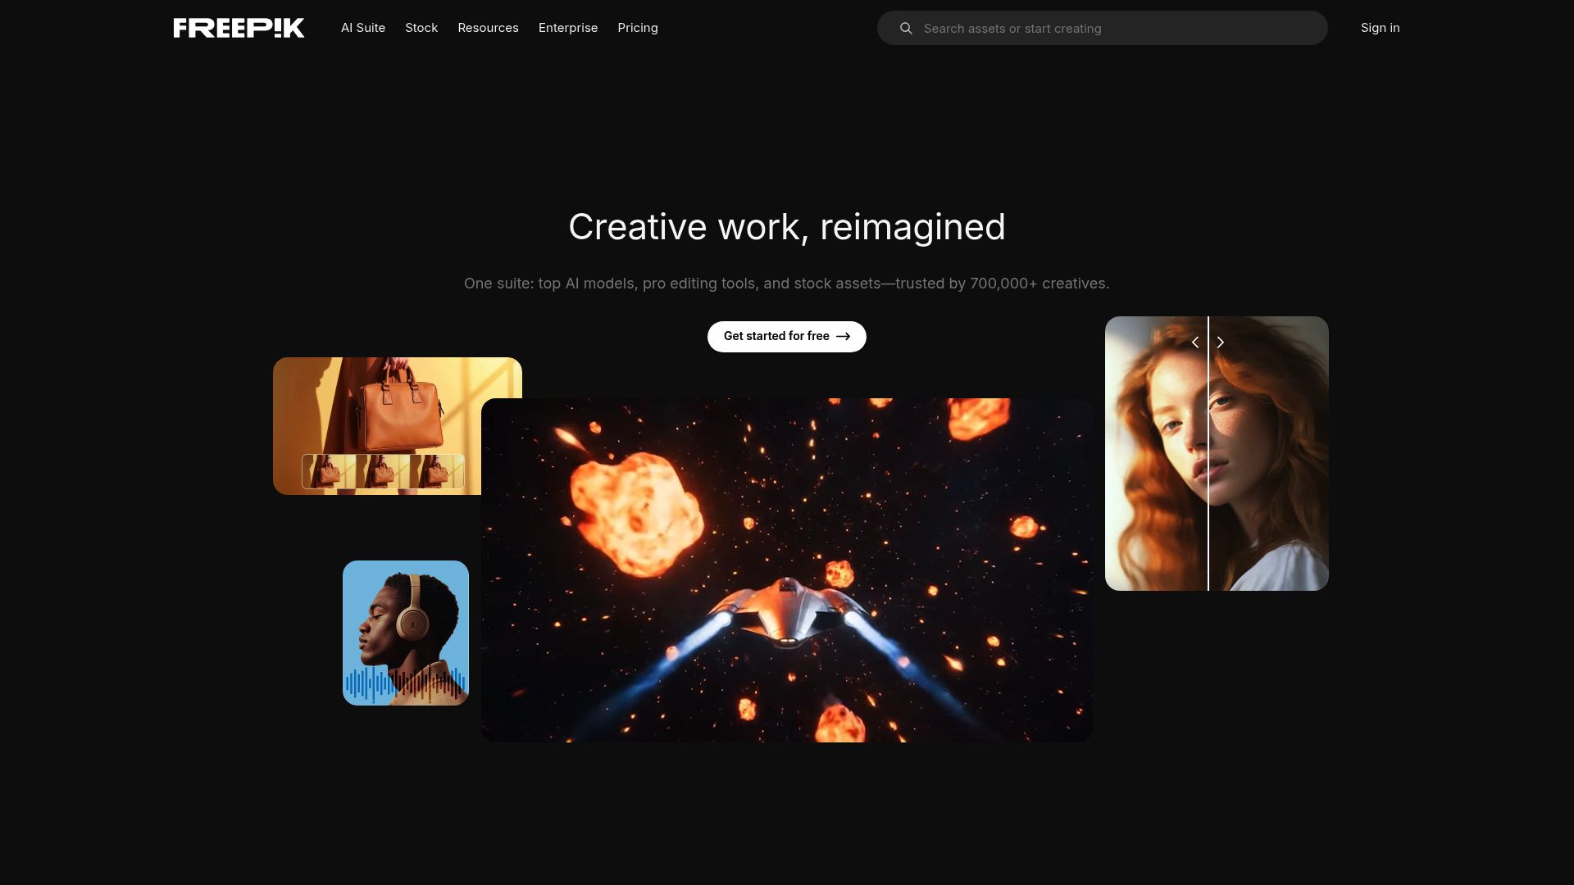Click the right chevron on the portrait comparison
This screenshot has width=1574, height=885.
1221,343
